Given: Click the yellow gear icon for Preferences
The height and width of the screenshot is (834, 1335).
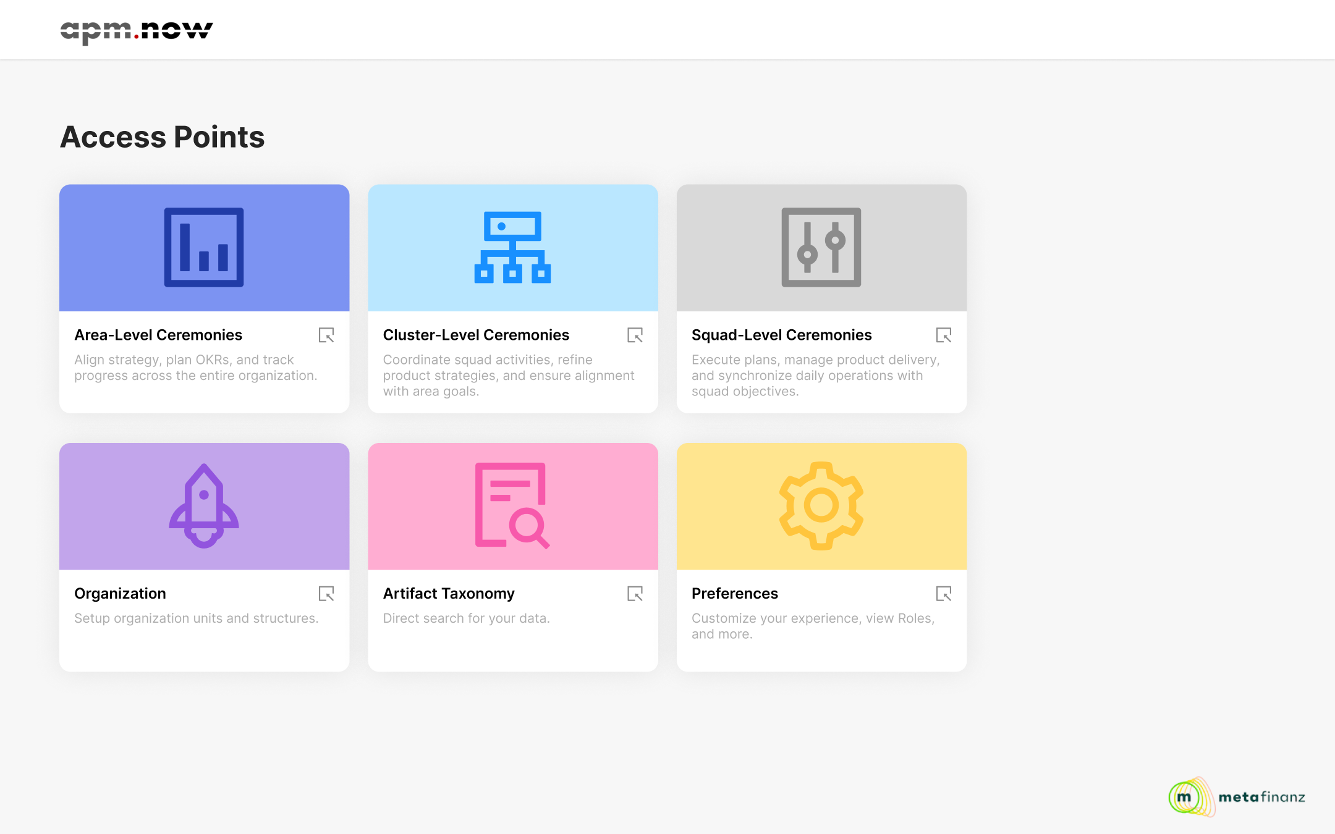Looking at the screenshot, I should point(821,506).
